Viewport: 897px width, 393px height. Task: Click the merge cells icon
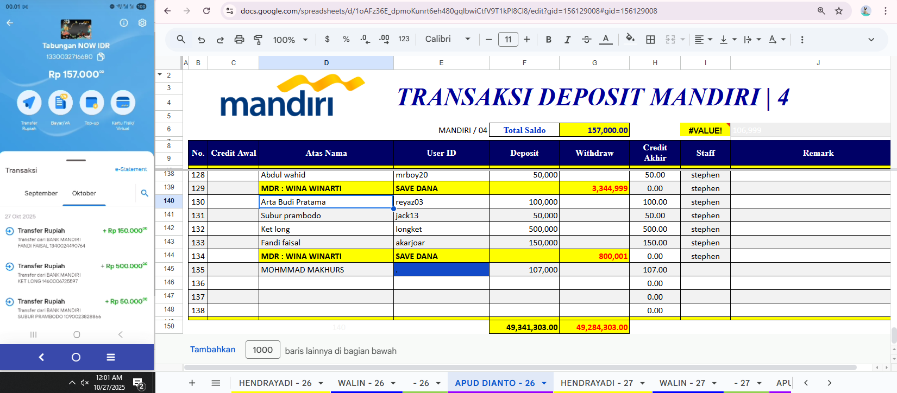(x=670, y=39)
